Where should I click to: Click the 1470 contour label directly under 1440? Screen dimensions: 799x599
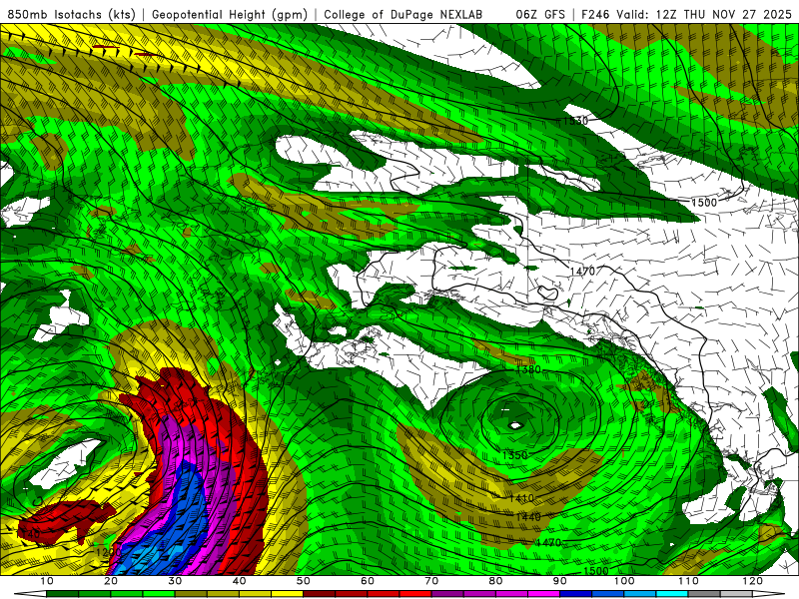tap(548, 543)
